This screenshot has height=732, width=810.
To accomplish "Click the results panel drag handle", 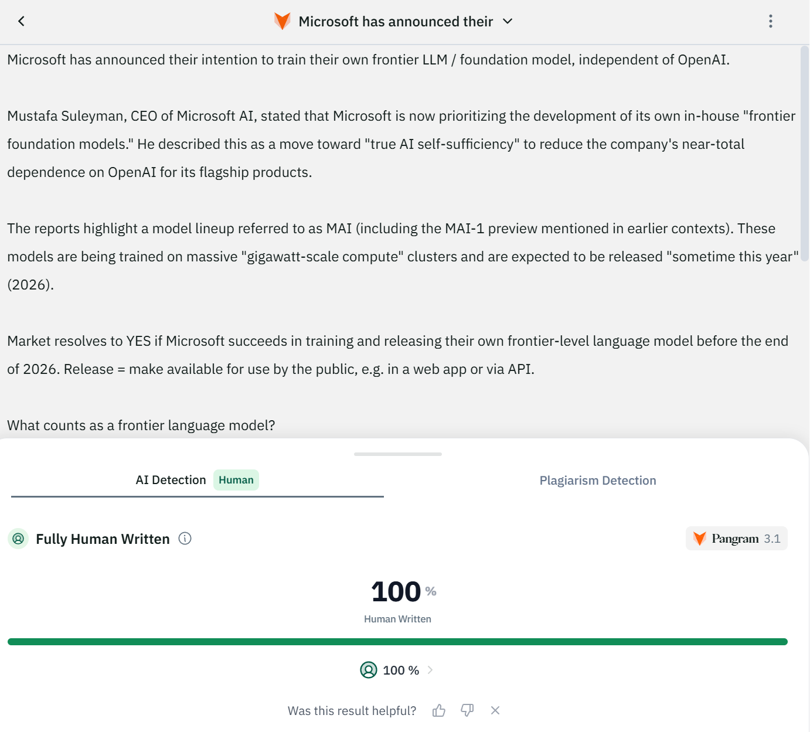I will point(397,454).
